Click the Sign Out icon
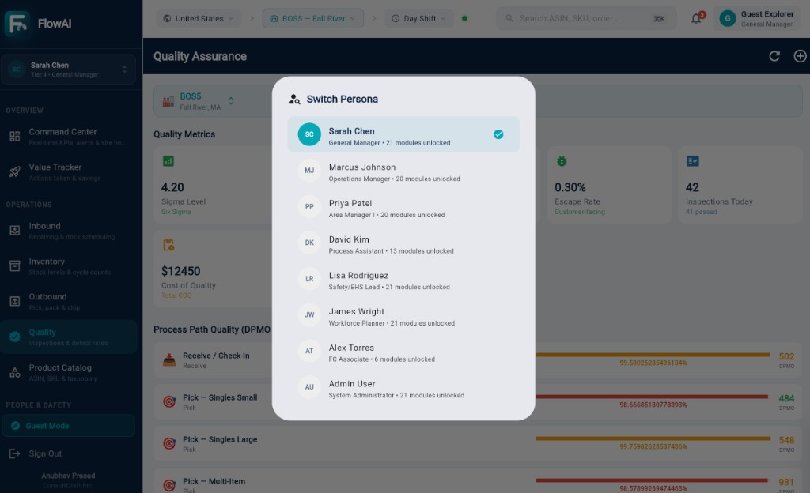Screen dimensions: 810x493 [x=14, y=453]
